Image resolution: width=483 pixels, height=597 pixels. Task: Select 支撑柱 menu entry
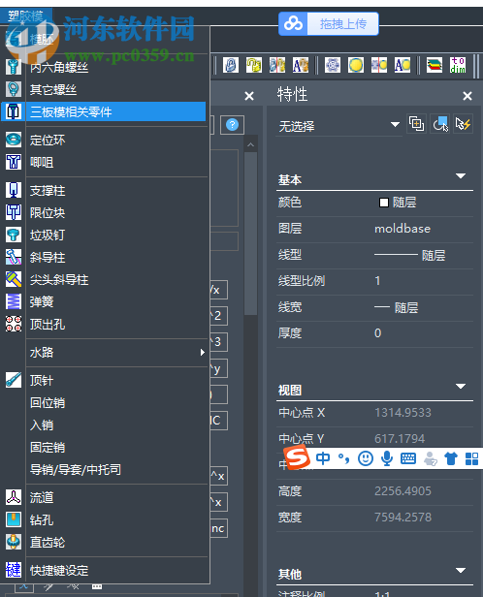coord(48,190)
